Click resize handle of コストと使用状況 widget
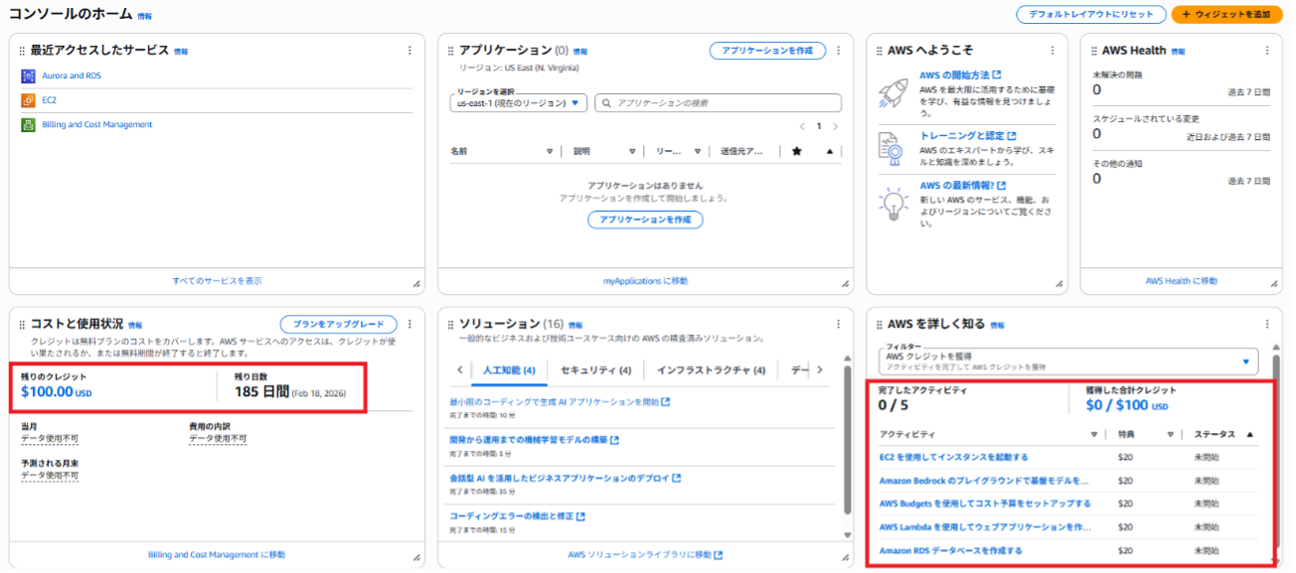This screenshot has width=1296, height=573. (416, 558)
